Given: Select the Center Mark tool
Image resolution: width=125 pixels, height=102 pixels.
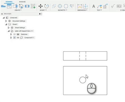Looking at the screenshot, I should pos(60,6).
